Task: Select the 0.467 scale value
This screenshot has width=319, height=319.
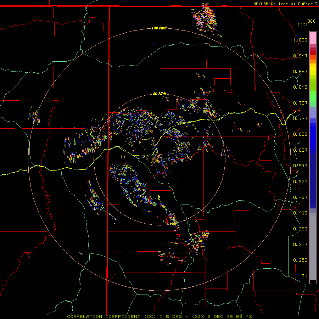Action: tap(300, 197)
